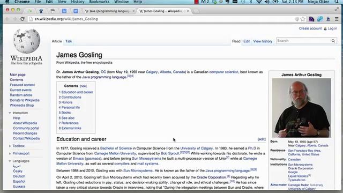Close the Java programming language tab
This screenshot has width=343, height=193.
pos(133,11)
